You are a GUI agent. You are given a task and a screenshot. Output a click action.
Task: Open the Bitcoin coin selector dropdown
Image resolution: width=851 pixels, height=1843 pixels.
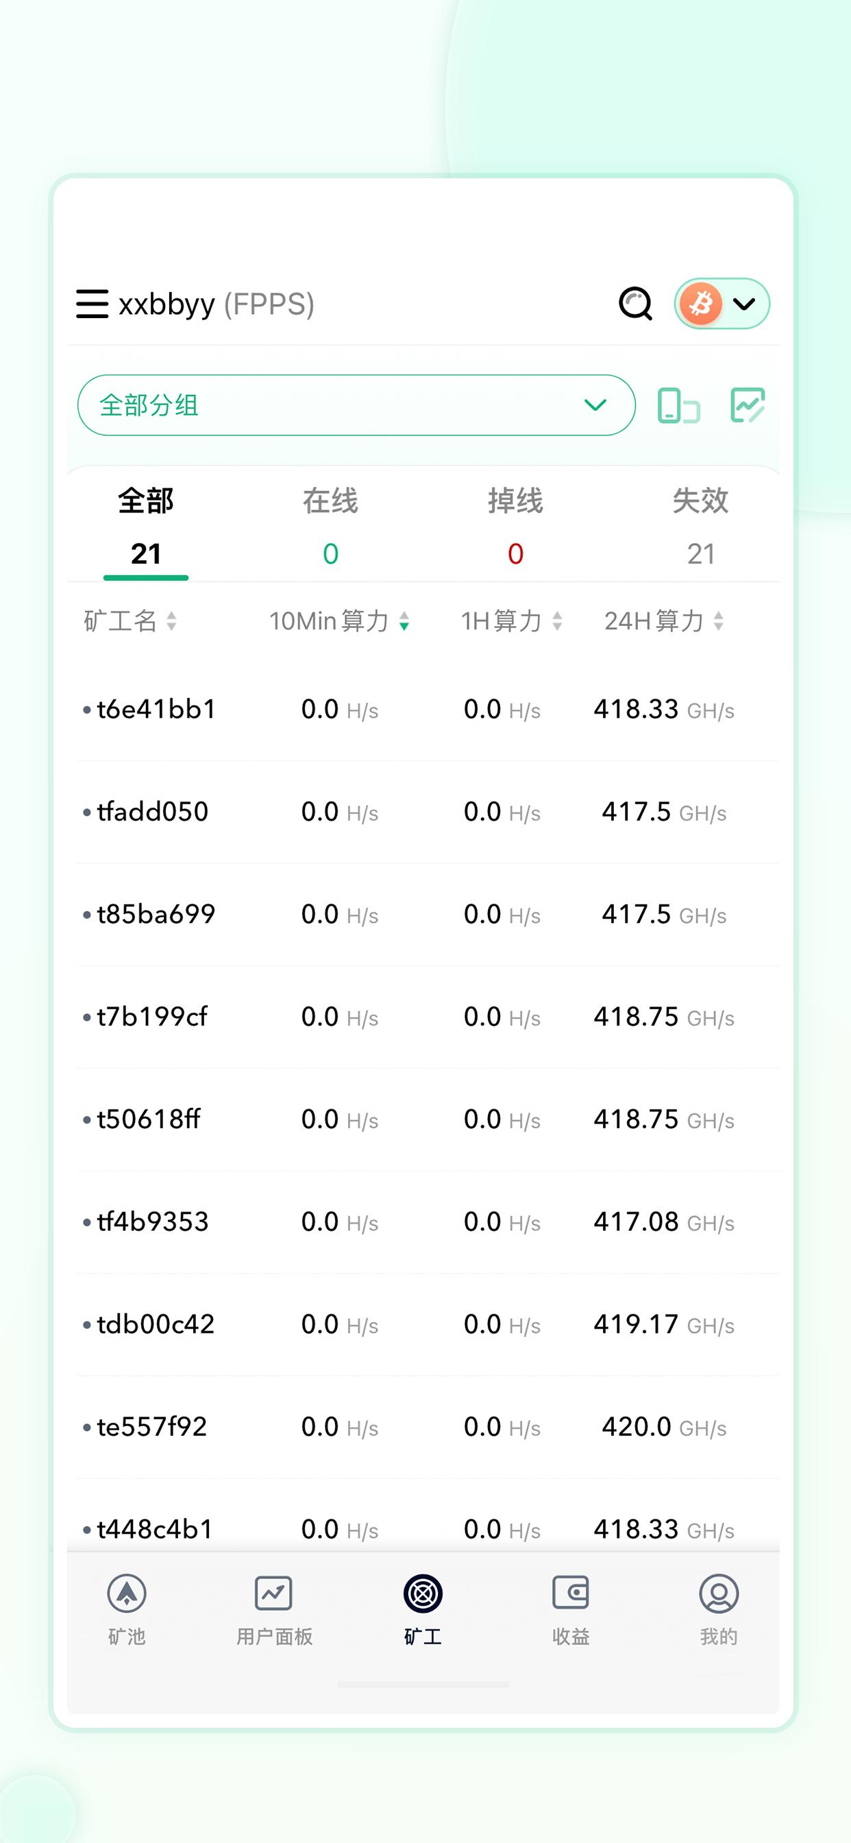point(721,303)
